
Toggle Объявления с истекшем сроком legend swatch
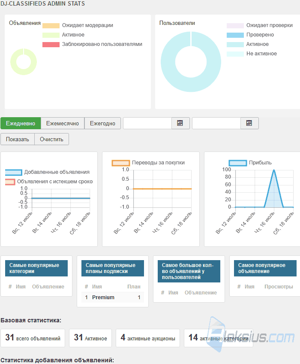click(10, 182)
